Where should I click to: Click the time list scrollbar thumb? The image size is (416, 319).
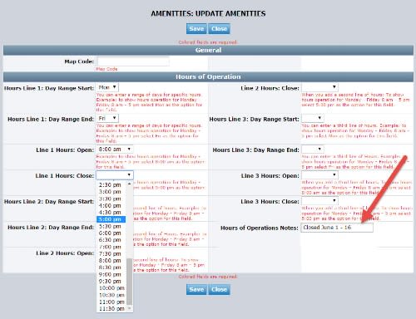click(x=129, y=282)
